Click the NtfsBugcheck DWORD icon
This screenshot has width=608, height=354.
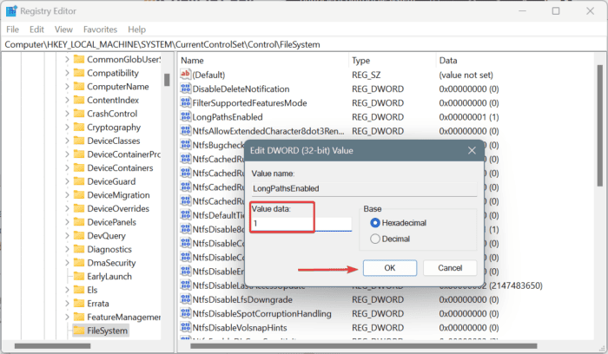tap(186, 145)
